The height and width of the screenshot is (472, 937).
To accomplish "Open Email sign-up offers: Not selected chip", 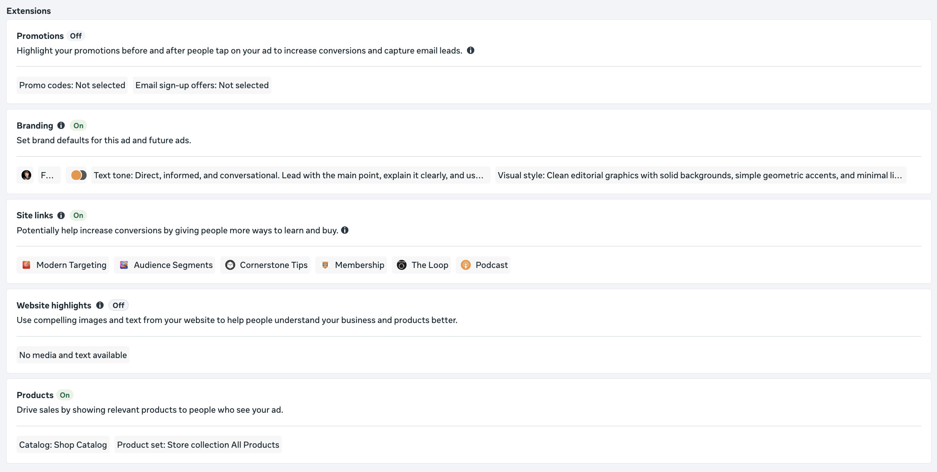I will pos(202,85).
